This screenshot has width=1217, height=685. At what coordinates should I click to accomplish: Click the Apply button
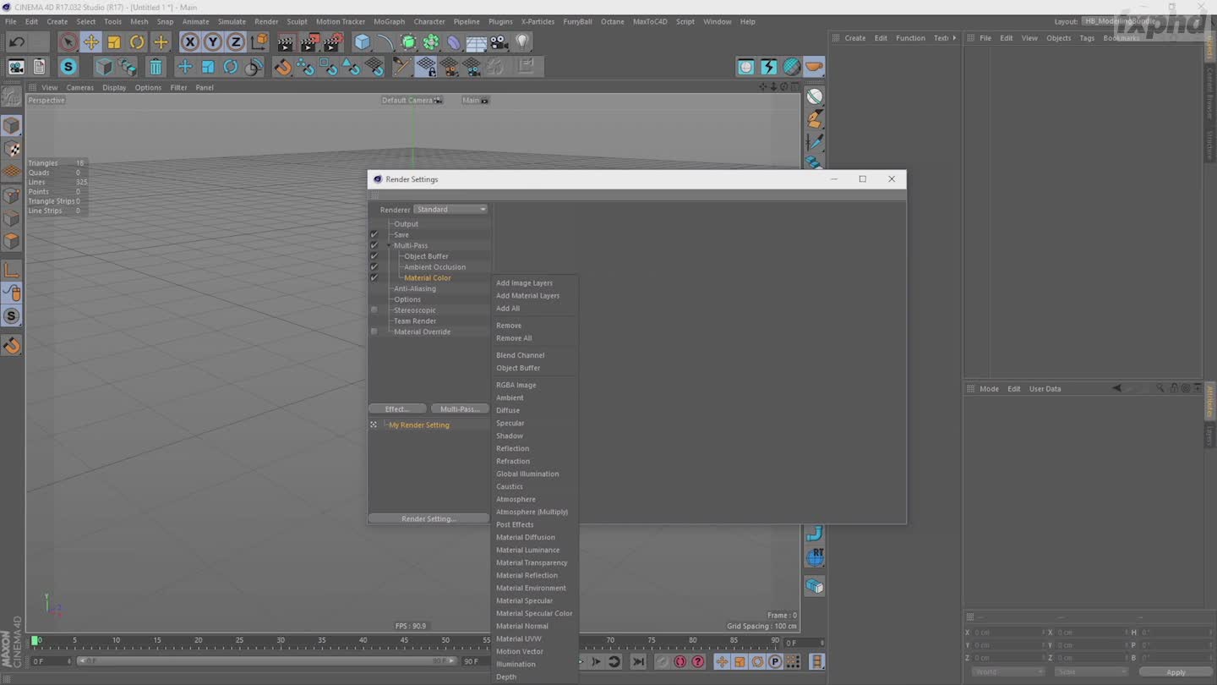point(1176,672)
